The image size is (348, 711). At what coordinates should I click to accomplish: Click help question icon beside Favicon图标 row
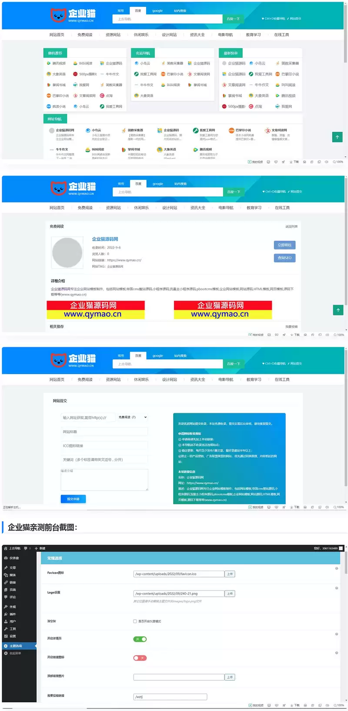coord(337,568)
